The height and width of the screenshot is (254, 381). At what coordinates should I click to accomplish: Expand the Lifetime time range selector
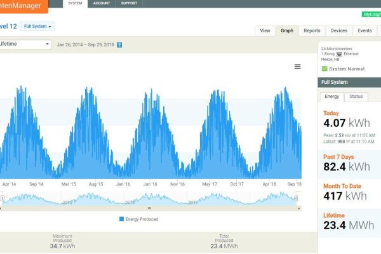[24, 44]
